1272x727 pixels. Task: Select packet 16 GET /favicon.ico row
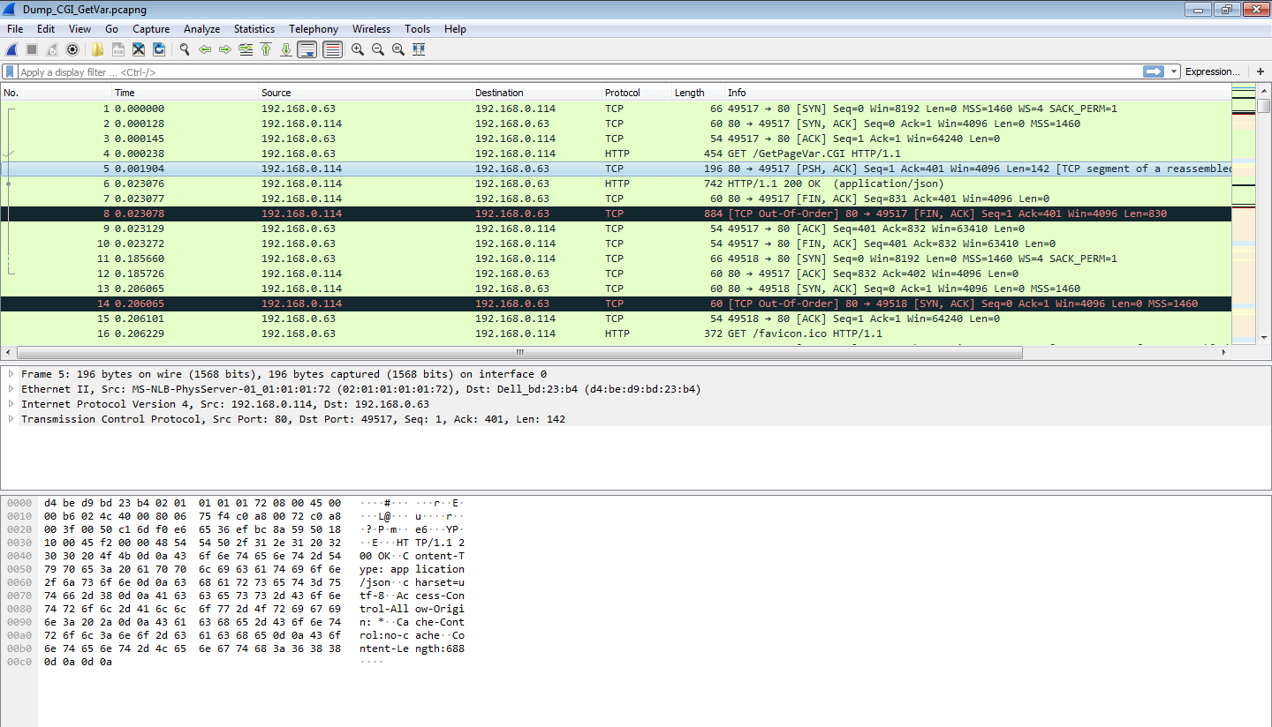(616, 334)
